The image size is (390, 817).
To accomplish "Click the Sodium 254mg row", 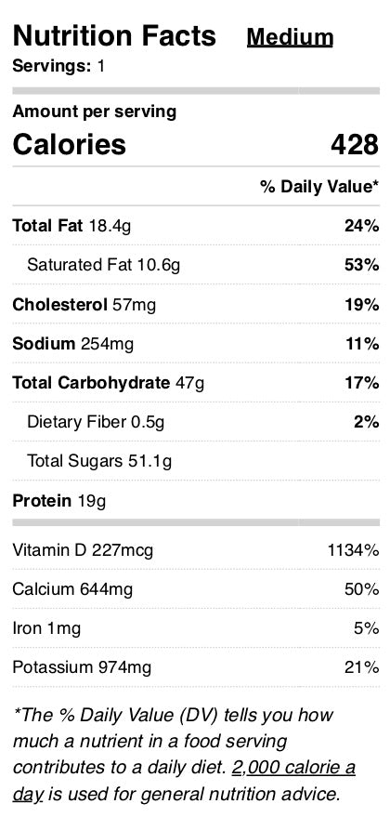I will pyautogui.click(x=196, y=344).
